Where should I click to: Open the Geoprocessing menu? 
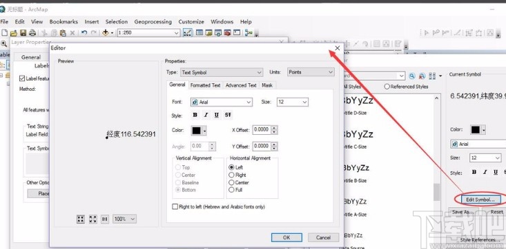click(153, 21)
